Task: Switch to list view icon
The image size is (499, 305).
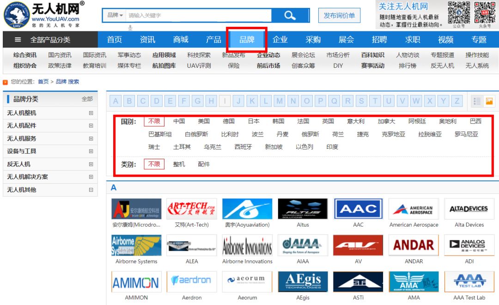Action: 477,101
